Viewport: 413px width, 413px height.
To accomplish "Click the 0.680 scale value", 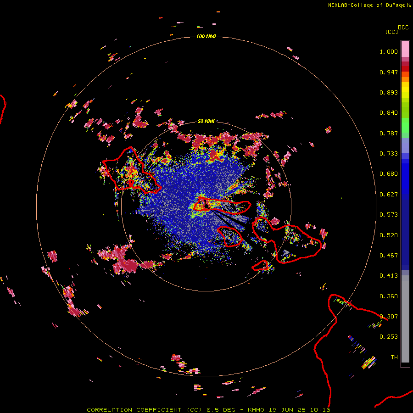I will click(389, 174).
